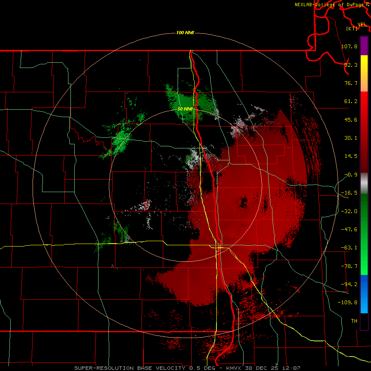This screenshot has width=371, height=371.
Task: Click the -109.8 value on velocity scale
Action: tap(348, 303)
